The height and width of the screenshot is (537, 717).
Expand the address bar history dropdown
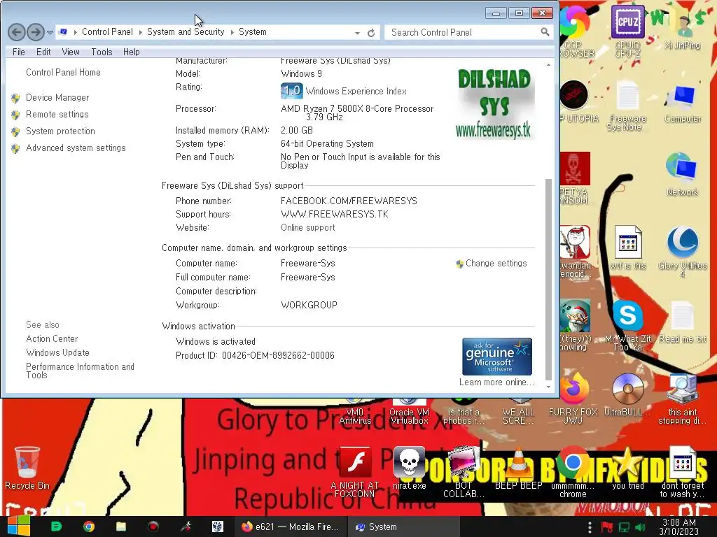(x=357, y=33)
